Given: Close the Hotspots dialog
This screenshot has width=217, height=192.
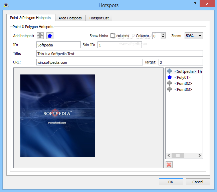Looking at the screenshot, I should tap(207, 4).
